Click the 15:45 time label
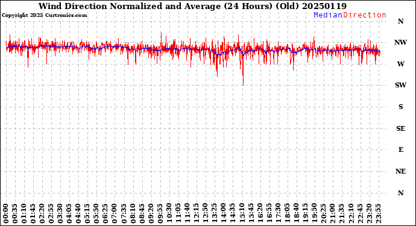This screenshot has height=226, width=416. click(251, 213)
